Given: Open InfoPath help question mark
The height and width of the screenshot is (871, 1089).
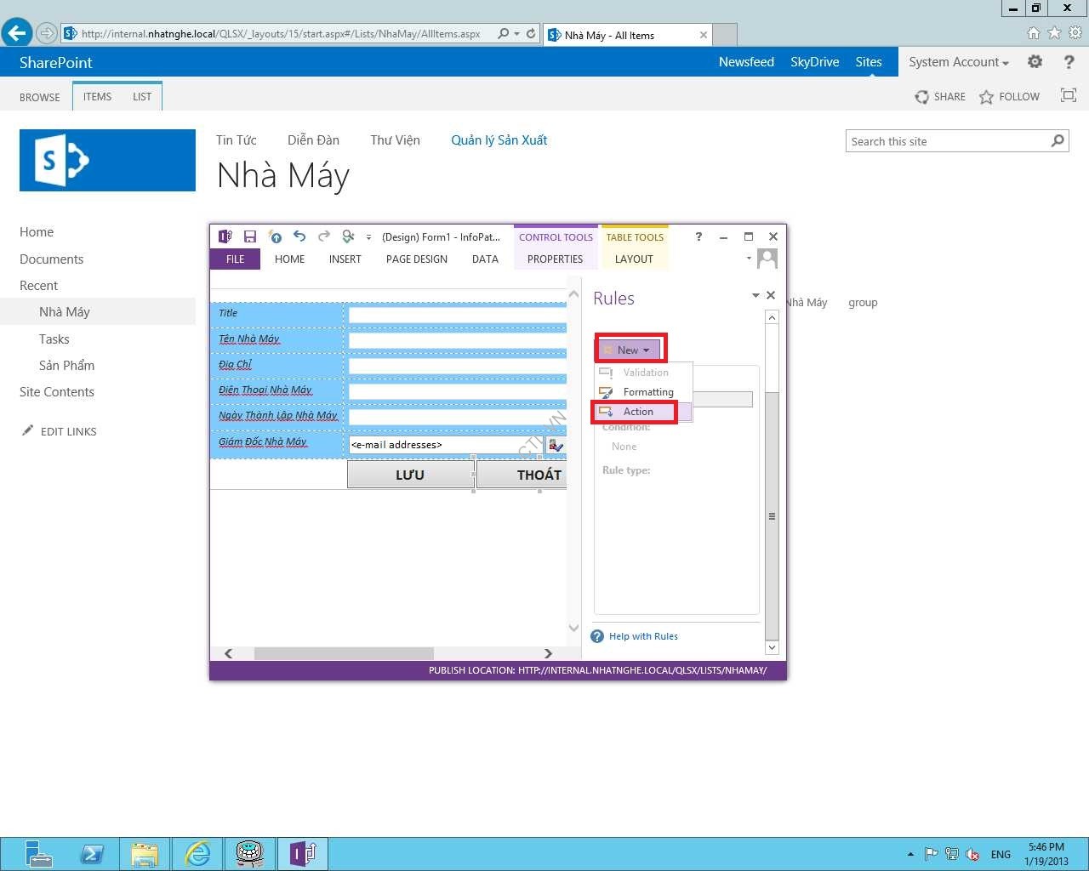Looking at the screenshot, I should 698,237.
